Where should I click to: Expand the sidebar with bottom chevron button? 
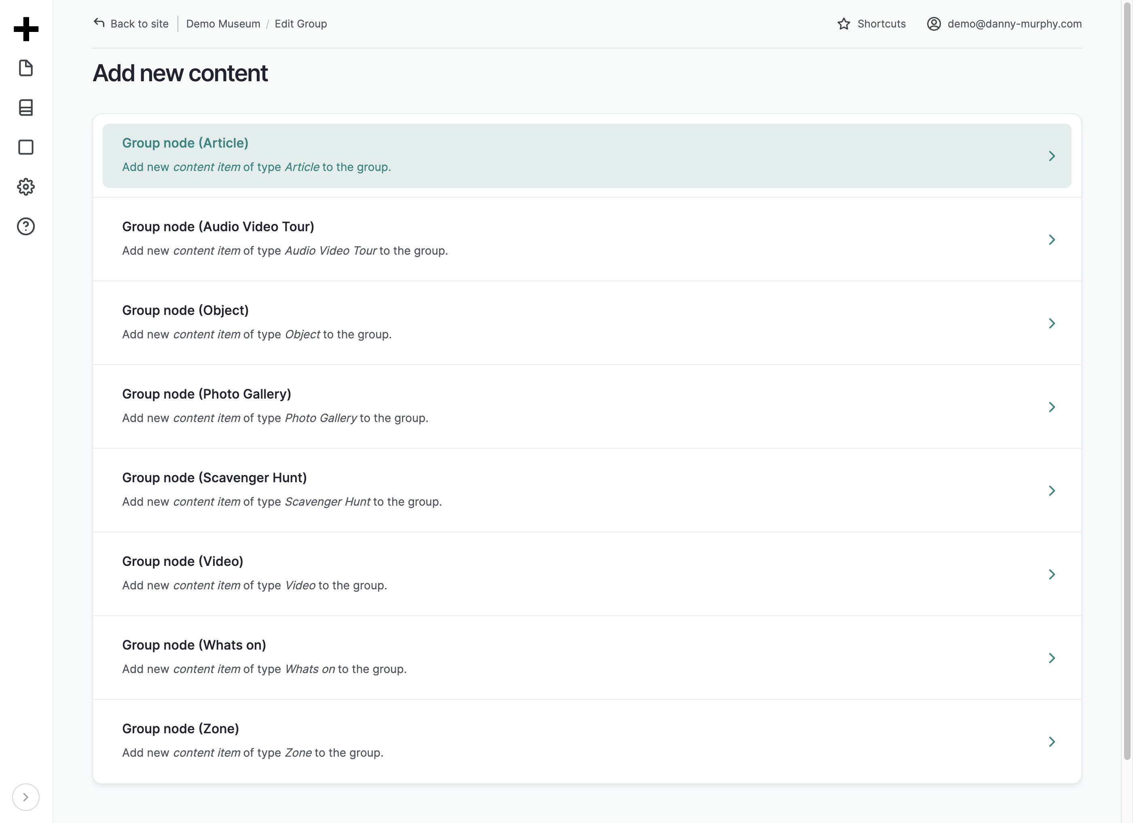(x=26, y=797)
